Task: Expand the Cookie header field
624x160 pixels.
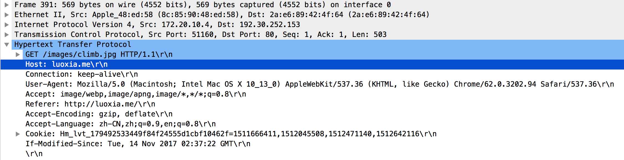Action: (18, 134)
